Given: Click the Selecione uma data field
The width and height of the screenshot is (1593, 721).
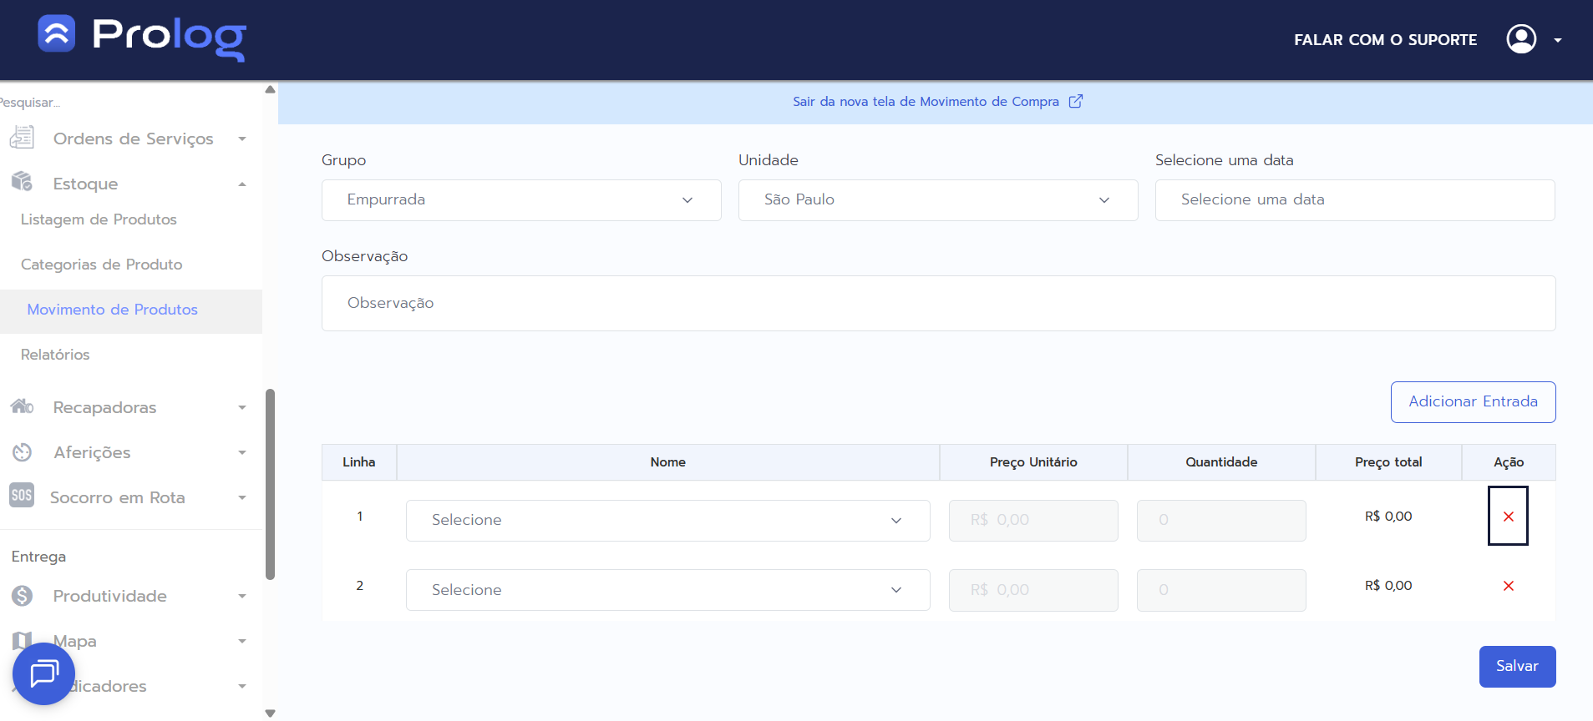Looking at the screenshot, I should (x=1353, y=200).
